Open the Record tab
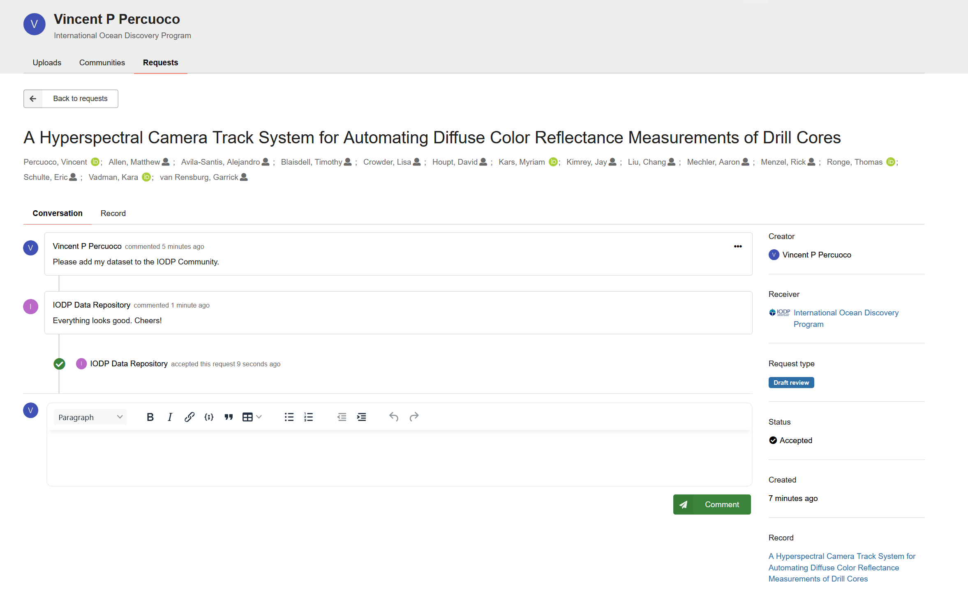Viewport: 968px width, 593px height. click(113, 213)
